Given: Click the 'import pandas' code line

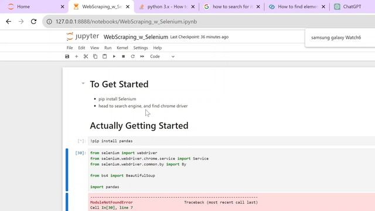Looking at the screenshot, I should tap(104, 187).
